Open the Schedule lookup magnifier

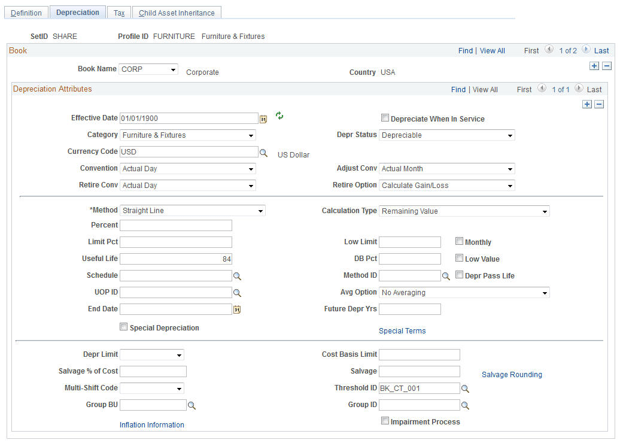237,276
